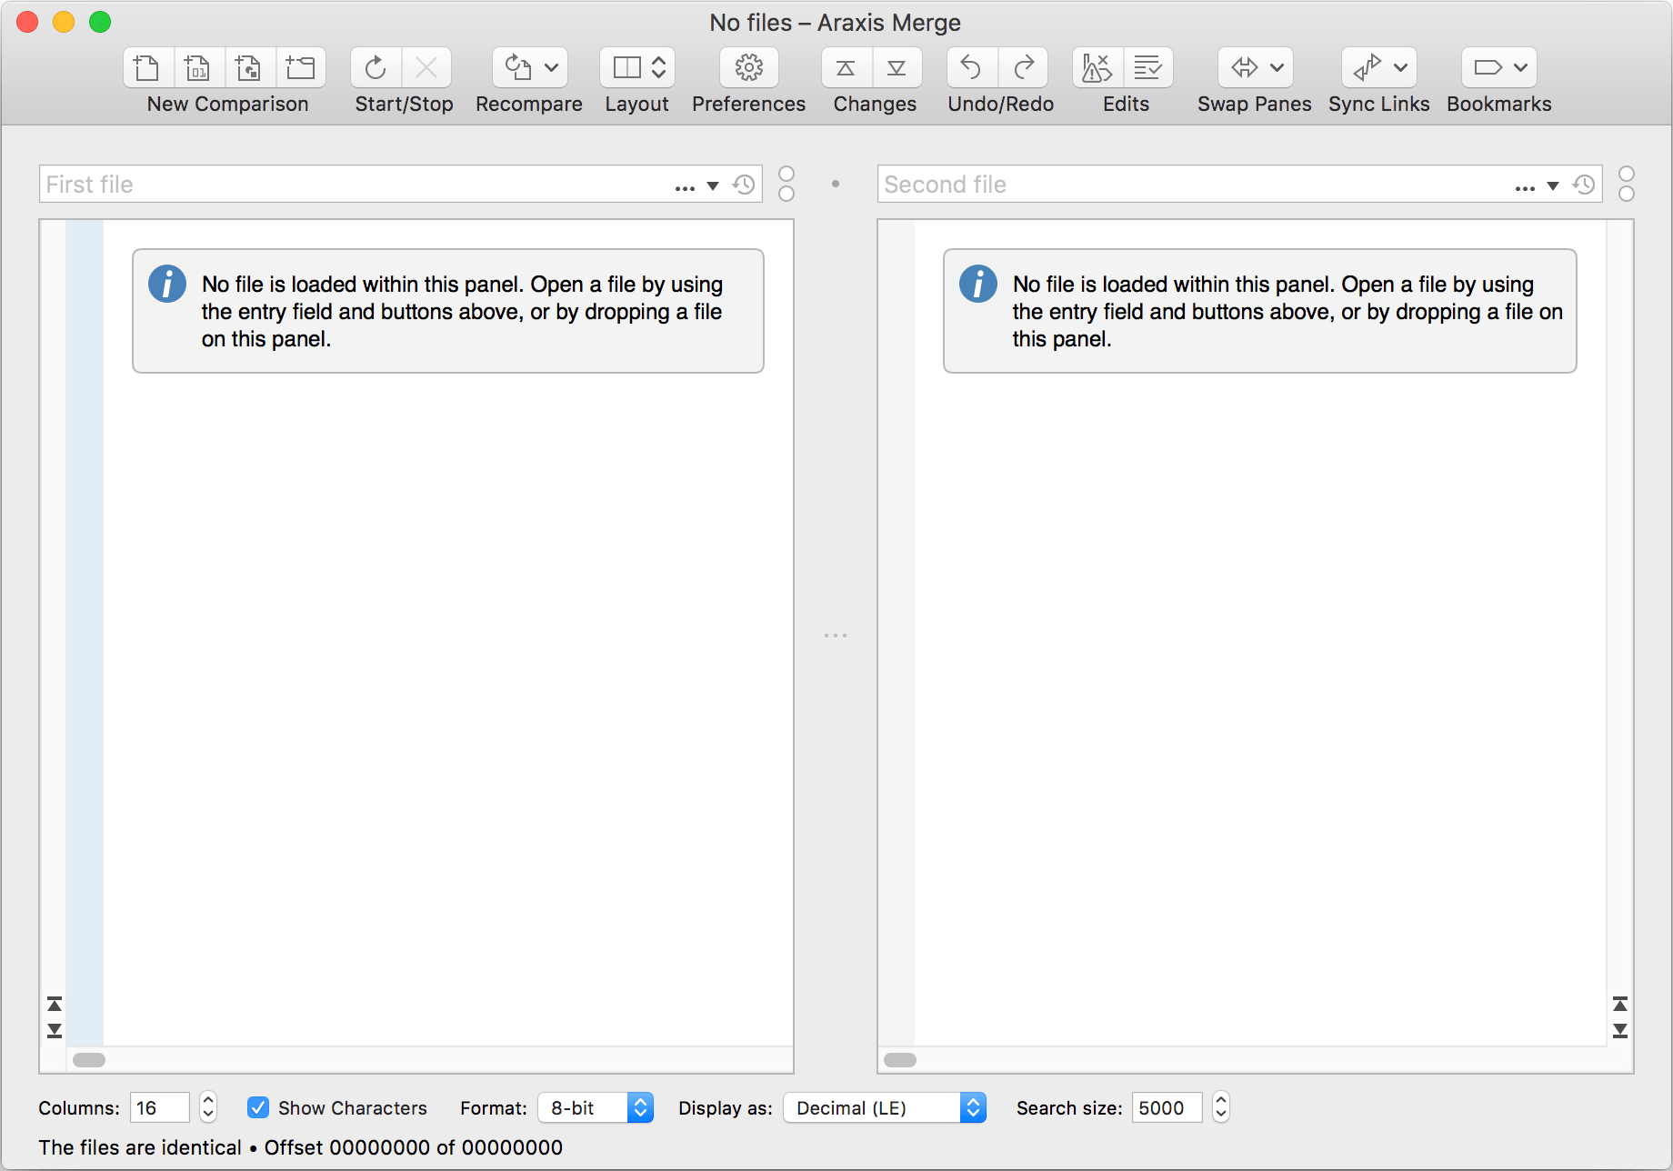This screenshot has height=1171, width=1673.
Task: Start a new text file comparison
Action: click(147, 67)
